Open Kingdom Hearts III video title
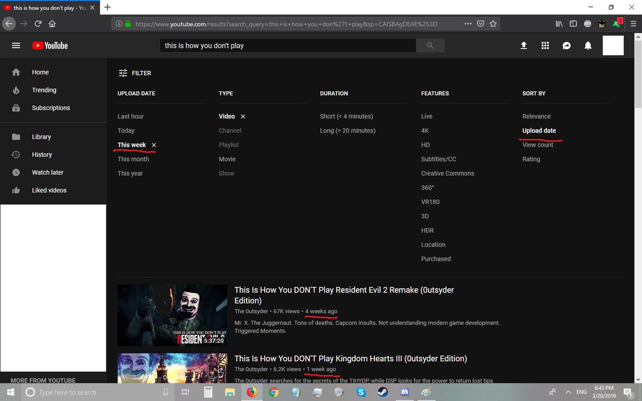 (350, 358)
